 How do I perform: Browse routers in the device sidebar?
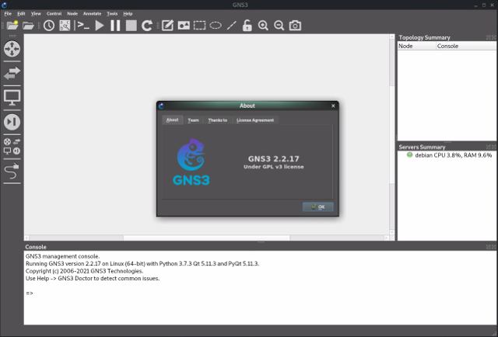12,49
